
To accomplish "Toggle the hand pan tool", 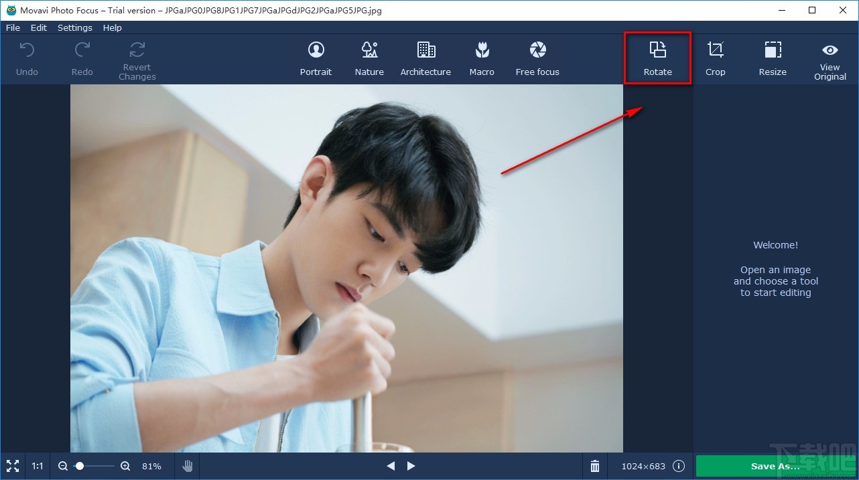I will pos(188,466).
